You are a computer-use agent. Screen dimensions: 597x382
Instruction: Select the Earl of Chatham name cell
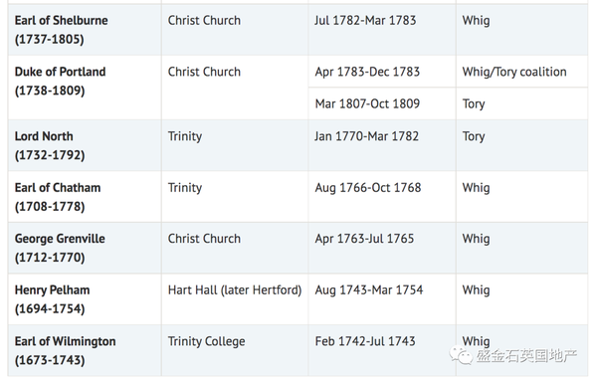click(x=85, y=197)
